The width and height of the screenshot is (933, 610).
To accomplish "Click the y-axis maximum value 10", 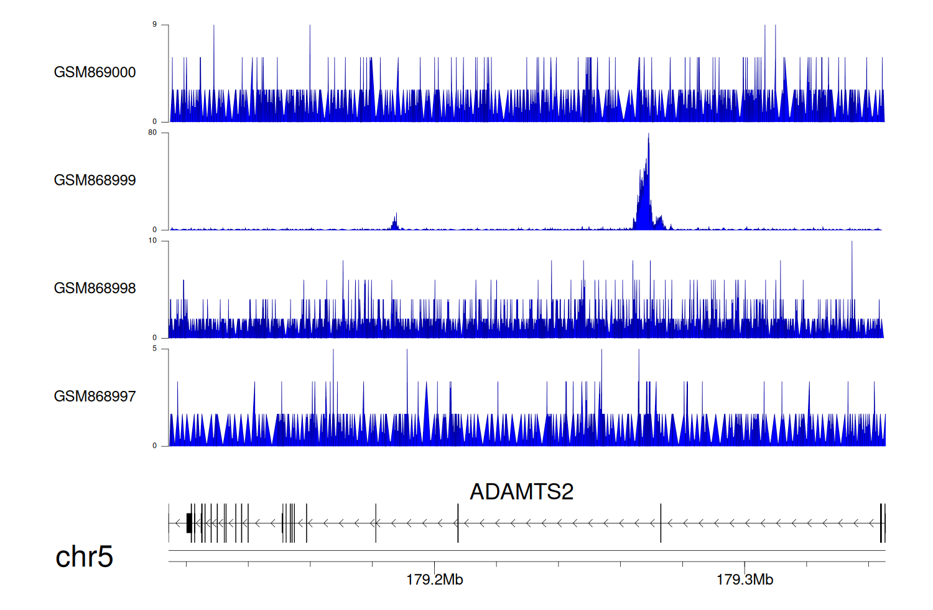I will 152,241.
